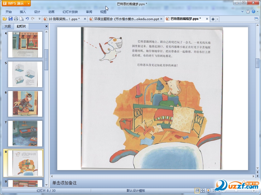Expand the help dropdown arrow
Viewport: 261px width, 195px height.
(257, 11)
